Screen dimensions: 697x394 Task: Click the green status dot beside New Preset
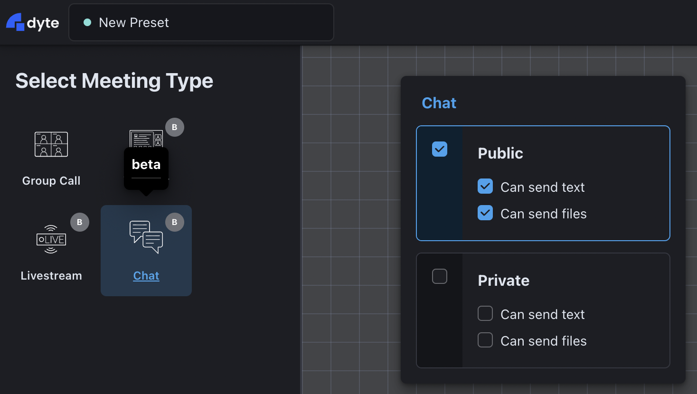87,22
